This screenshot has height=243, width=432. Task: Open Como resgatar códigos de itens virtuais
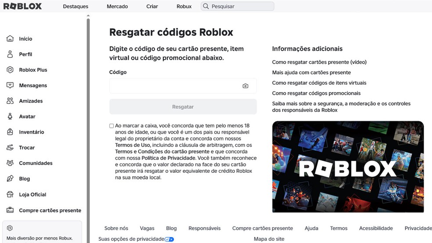(319, 83)
